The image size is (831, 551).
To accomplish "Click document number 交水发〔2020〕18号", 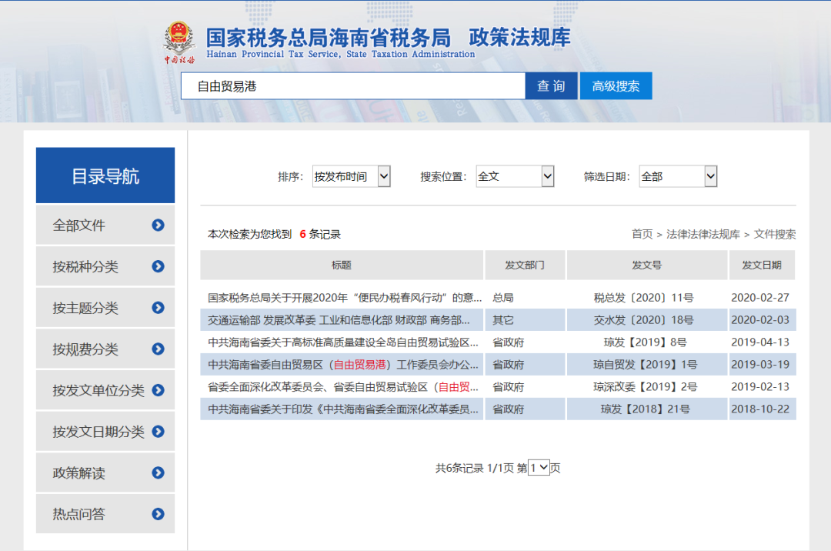I will [643, 320].
